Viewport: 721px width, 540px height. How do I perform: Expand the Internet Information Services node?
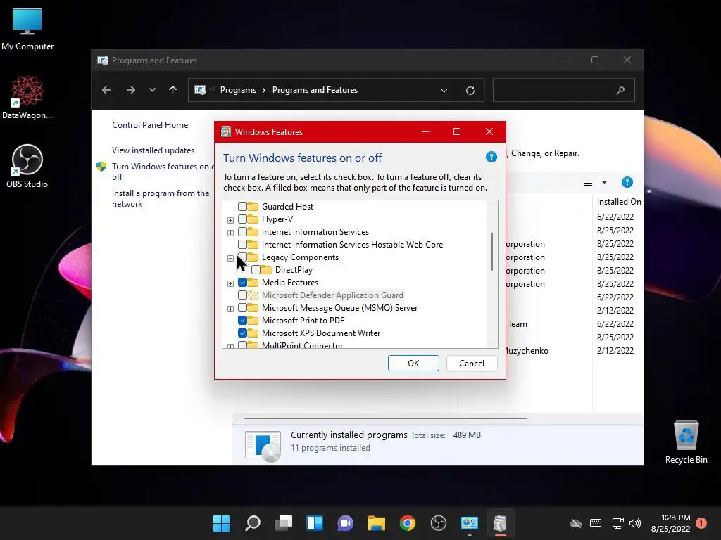click(x=230, y=233)
